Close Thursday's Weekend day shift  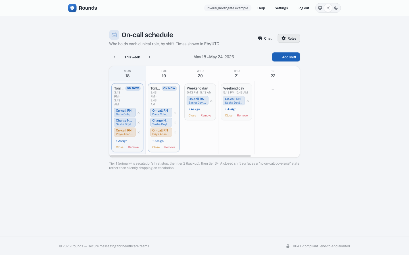pos(229,115)
